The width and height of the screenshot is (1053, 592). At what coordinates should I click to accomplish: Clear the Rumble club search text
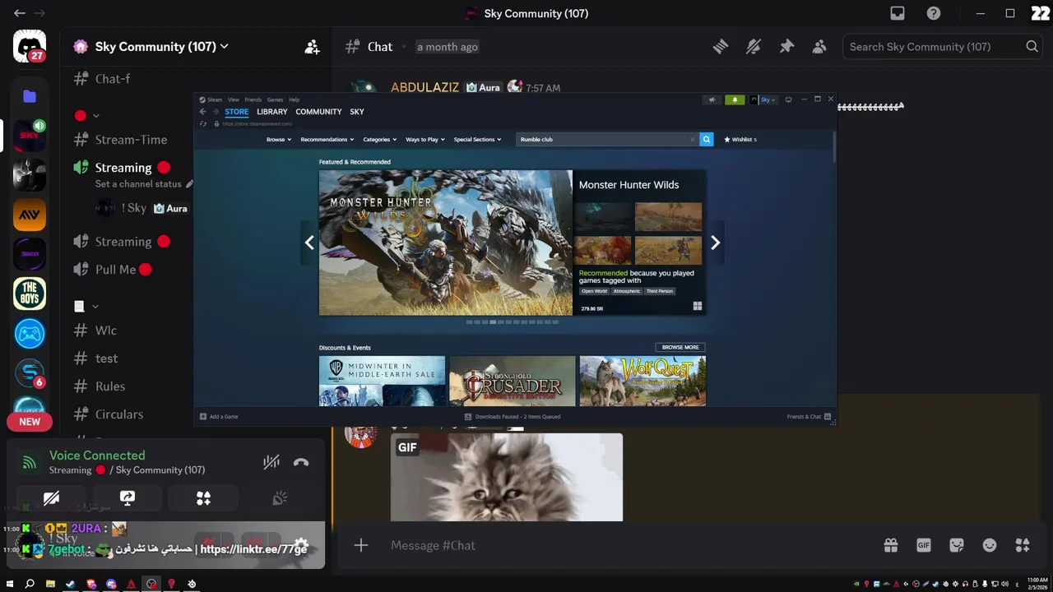click(693, 139)
